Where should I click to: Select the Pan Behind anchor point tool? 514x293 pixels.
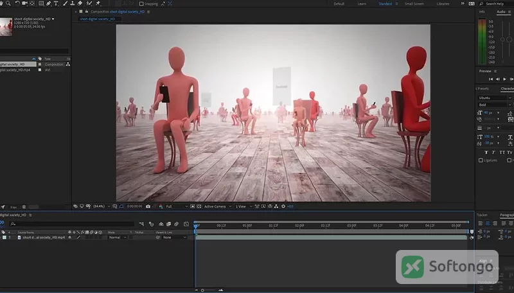point(32,3)
